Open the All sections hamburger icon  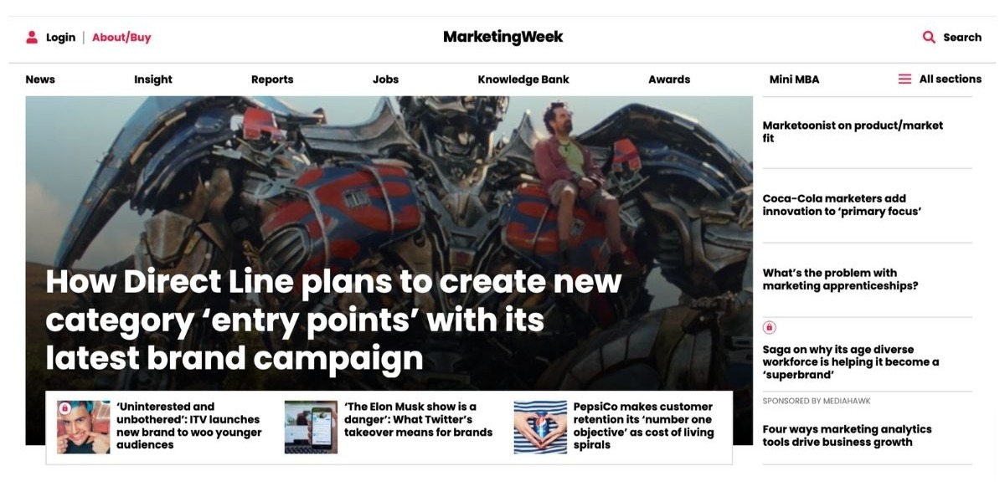(x=904, y=79)
